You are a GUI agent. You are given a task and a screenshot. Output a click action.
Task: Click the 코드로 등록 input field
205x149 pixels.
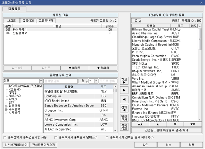[108, 81]
